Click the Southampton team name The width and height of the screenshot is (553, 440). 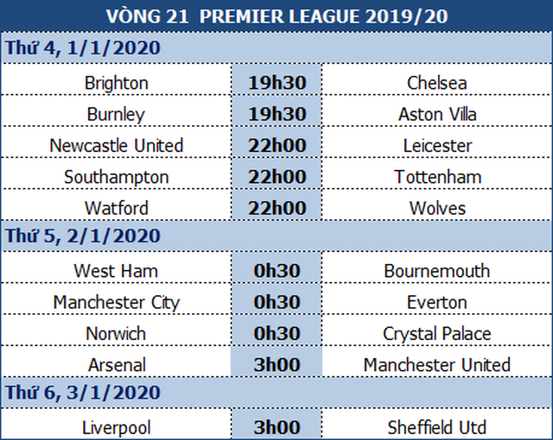point(117,177)
